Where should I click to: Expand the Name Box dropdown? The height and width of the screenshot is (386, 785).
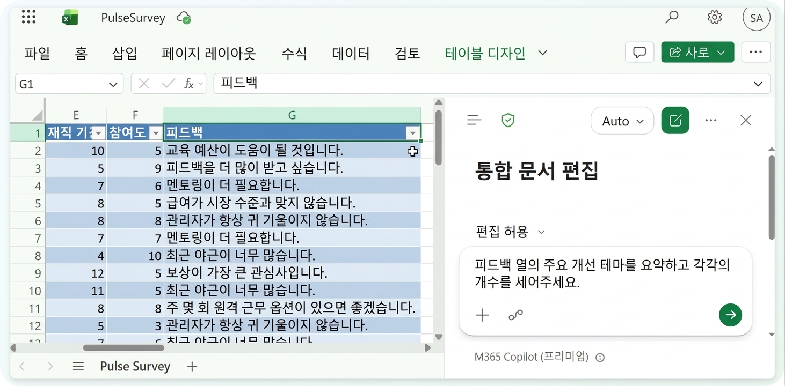113,84
